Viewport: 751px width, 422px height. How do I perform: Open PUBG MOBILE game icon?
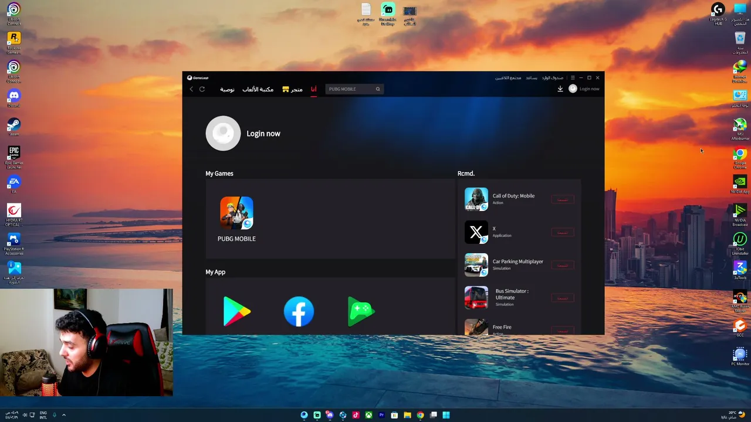tap(236, 213)
